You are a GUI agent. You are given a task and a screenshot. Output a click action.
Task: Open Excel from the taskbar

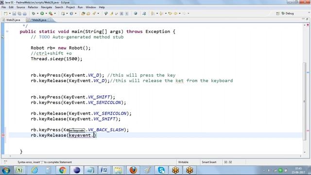click(x=19, y=170)
